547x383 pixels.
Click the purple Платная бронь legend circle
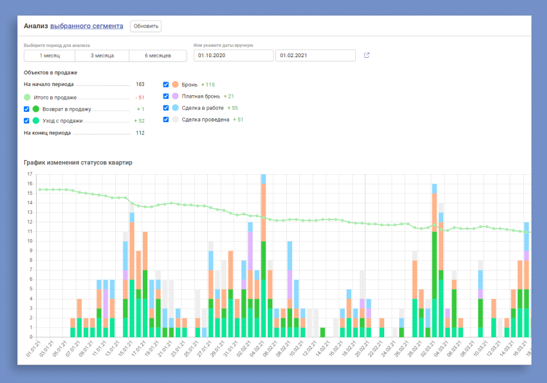tap(175, 96)
